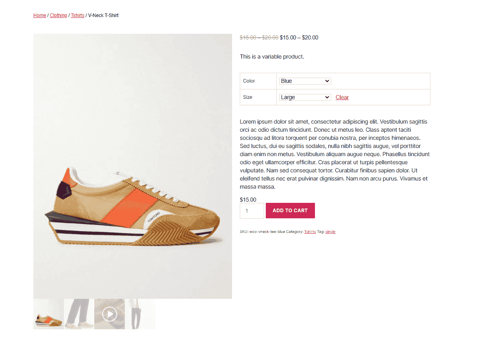Select the second thumbnail showing legs with sneakers
The height and width of the screenshot is (337, 482).
78,313
